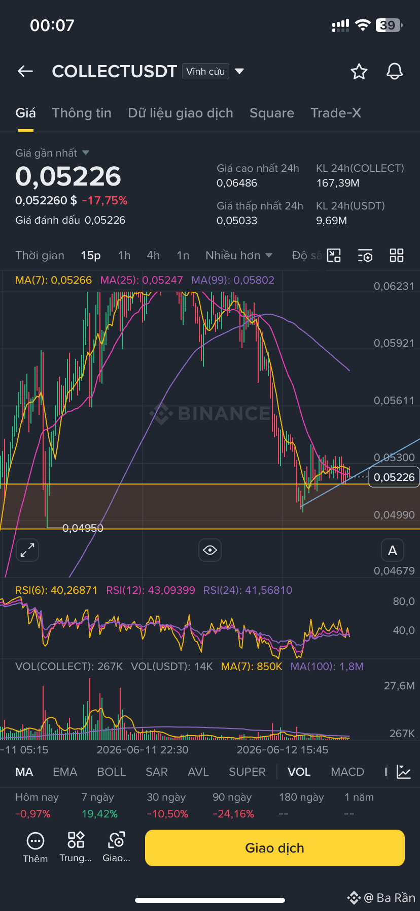This screenshot has height=911, width=420.
Task: Open Dữ liệu giao dịch tab
Action: pos(181,113)
